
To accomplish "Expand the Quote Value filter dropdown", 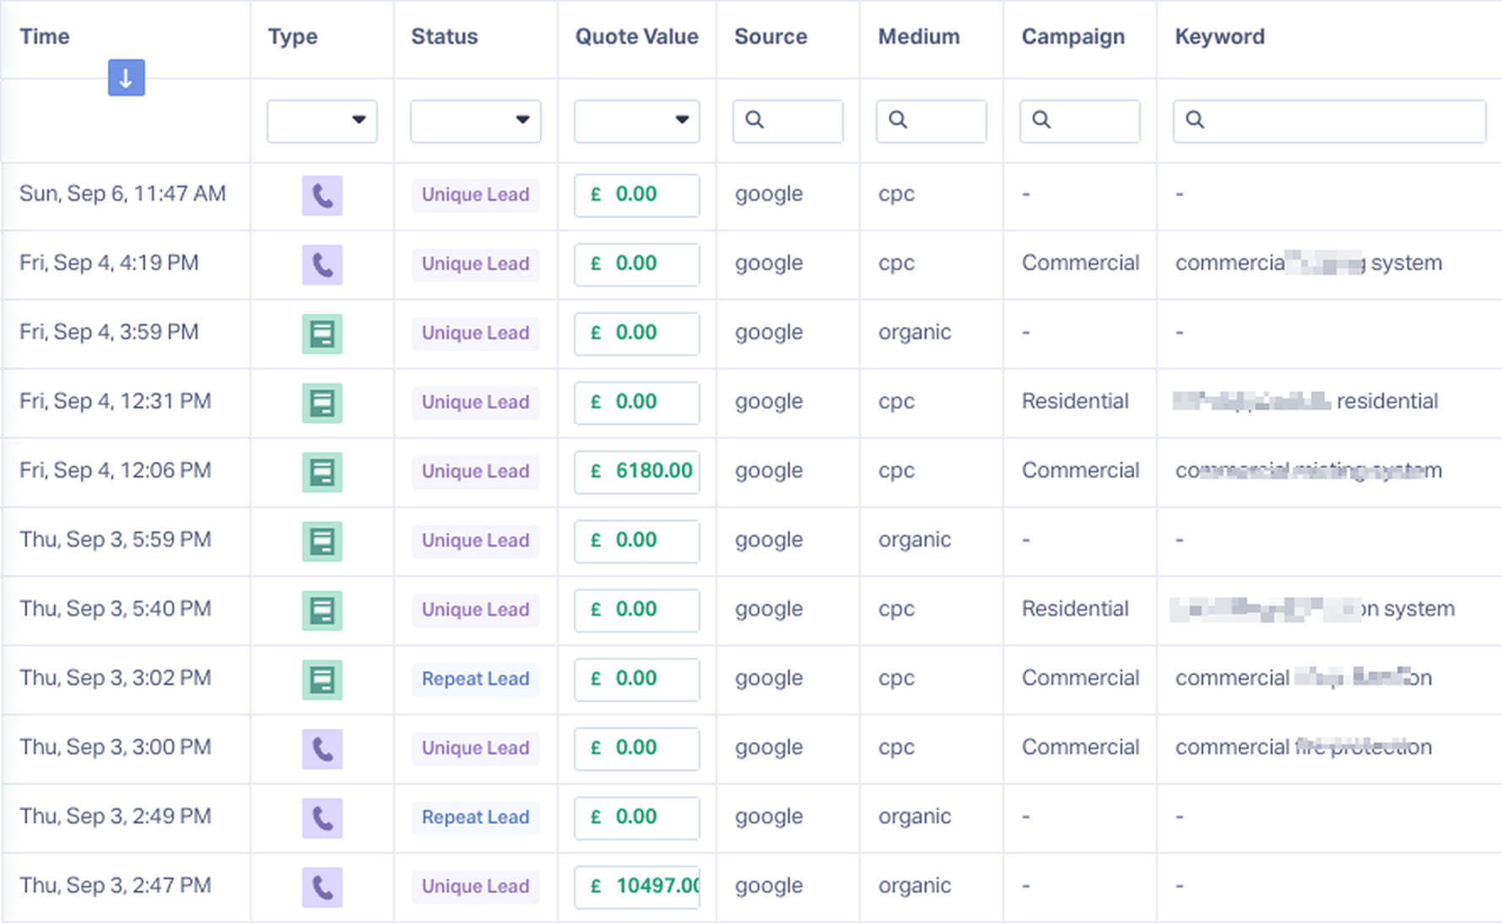I will point(637,121).
